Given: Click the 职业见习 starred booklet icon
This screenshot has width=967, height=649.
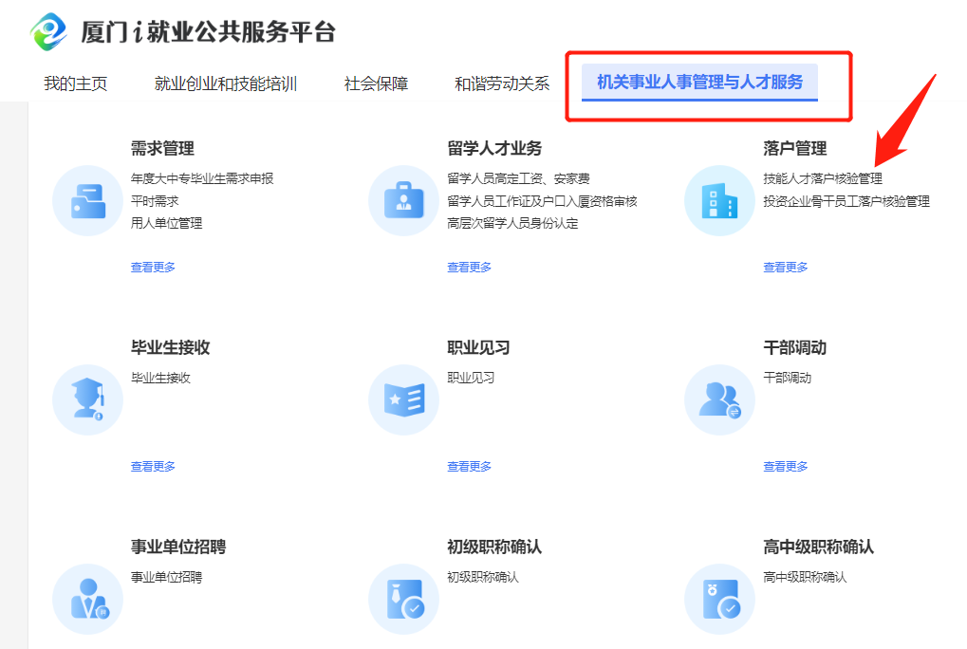Looking at the screenshot, I should click(x=404, y=400).
